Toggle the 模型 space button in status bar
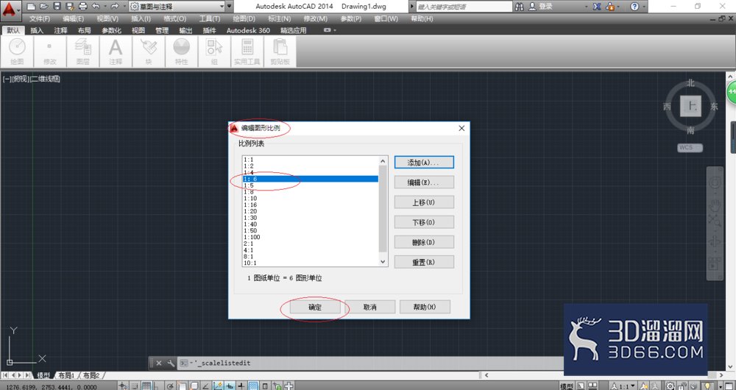 tap(567, 386)
